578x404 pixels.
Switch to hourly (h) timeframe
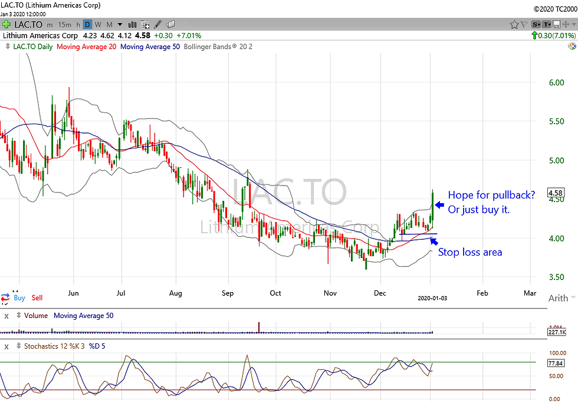pos(78,25)
